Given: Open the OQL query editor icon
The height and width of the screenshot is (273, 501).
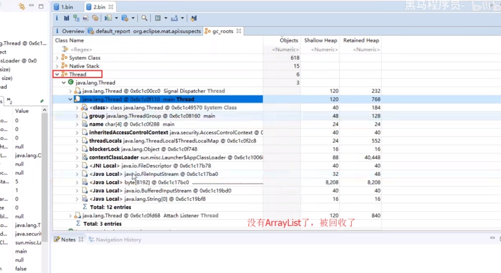Looking at the screenshot, I should click(x=86, y=18).
